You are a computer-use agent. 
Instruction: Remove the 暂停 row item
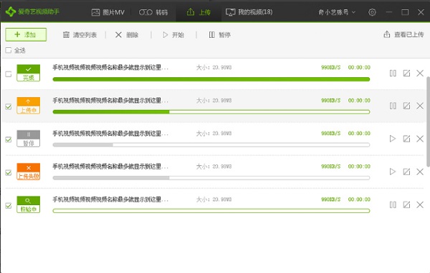(420, 139)
